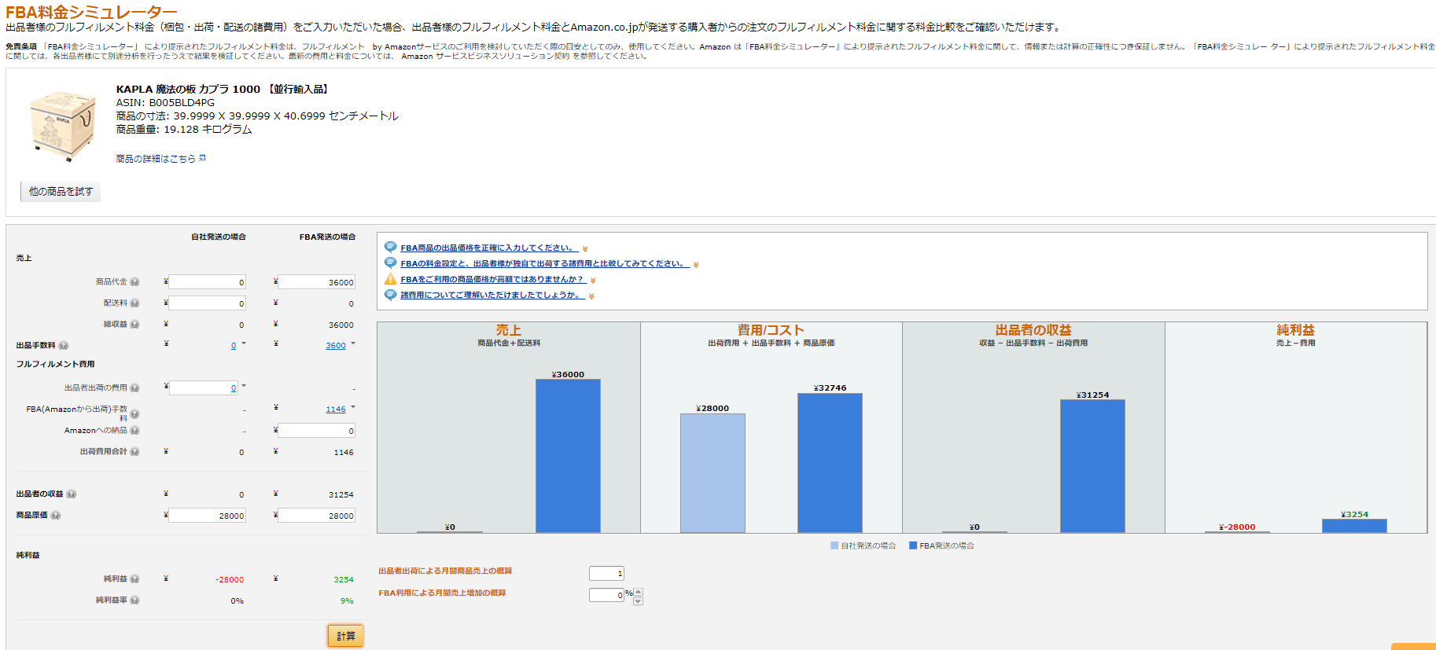
Task: Open help icon beside 出荷費用合計
Action: click(134, 452)
